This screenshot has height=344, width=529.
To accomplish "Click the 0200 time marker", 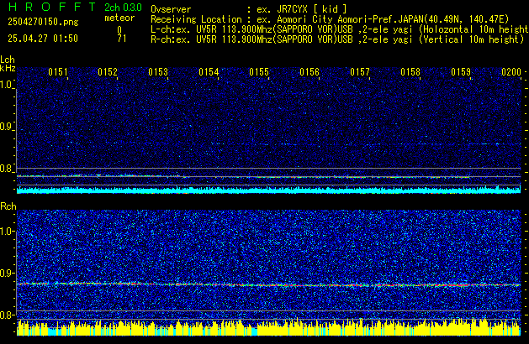I will 511,72.
